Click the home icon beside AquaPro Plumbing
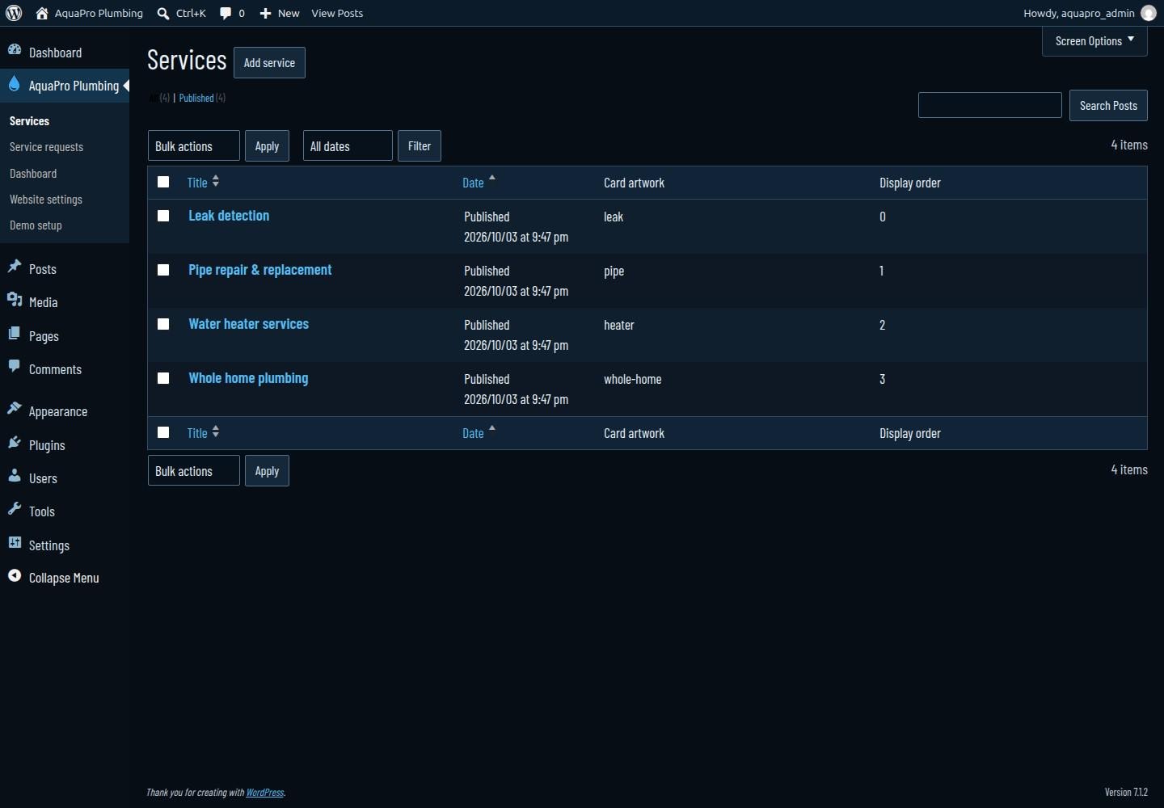This screenshot has height=808, width=1164. pyautogui.click(x=42, y=13)
